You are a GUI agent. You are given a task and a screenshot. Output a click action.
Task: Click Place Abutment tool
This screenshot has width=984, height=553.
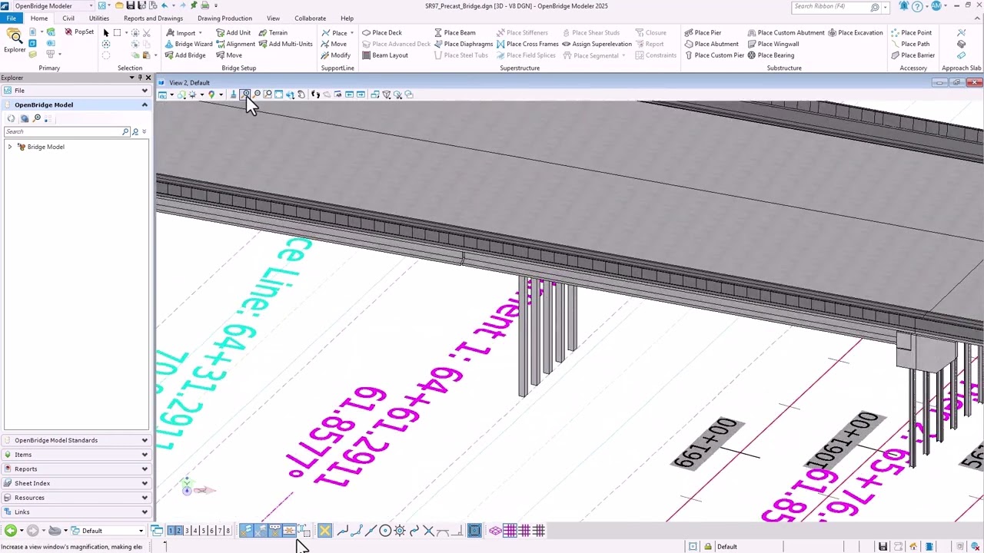711,44
